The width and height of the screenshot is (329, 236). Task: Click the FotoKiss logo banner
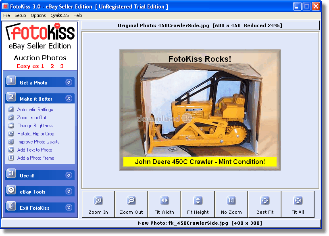40,32
